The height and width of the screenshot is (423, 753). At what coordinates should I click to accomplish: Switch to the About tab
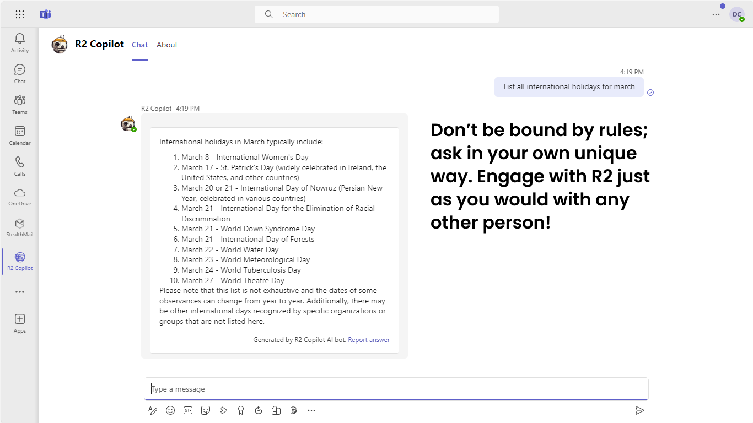(167, 45)
